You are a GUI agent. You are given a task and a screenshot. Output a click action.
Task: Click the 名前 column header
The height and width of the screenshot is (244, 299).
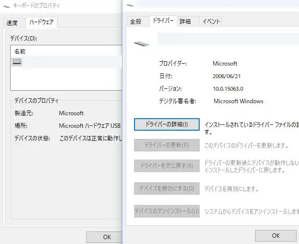20,52
